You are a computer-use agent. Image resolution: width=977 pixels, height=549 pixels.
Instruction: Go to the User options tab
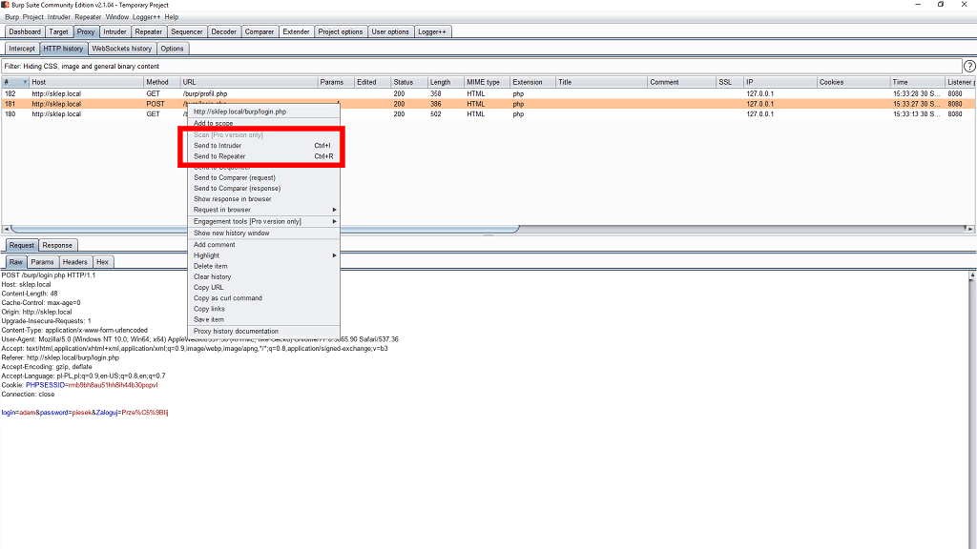coord(390,31)
